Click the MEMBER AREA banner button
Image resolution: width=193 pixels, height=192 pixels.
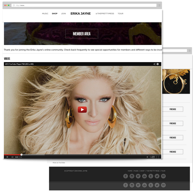82,34
